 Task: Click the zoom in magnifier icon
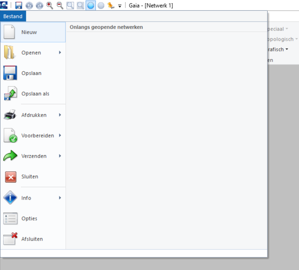[50, 6]
